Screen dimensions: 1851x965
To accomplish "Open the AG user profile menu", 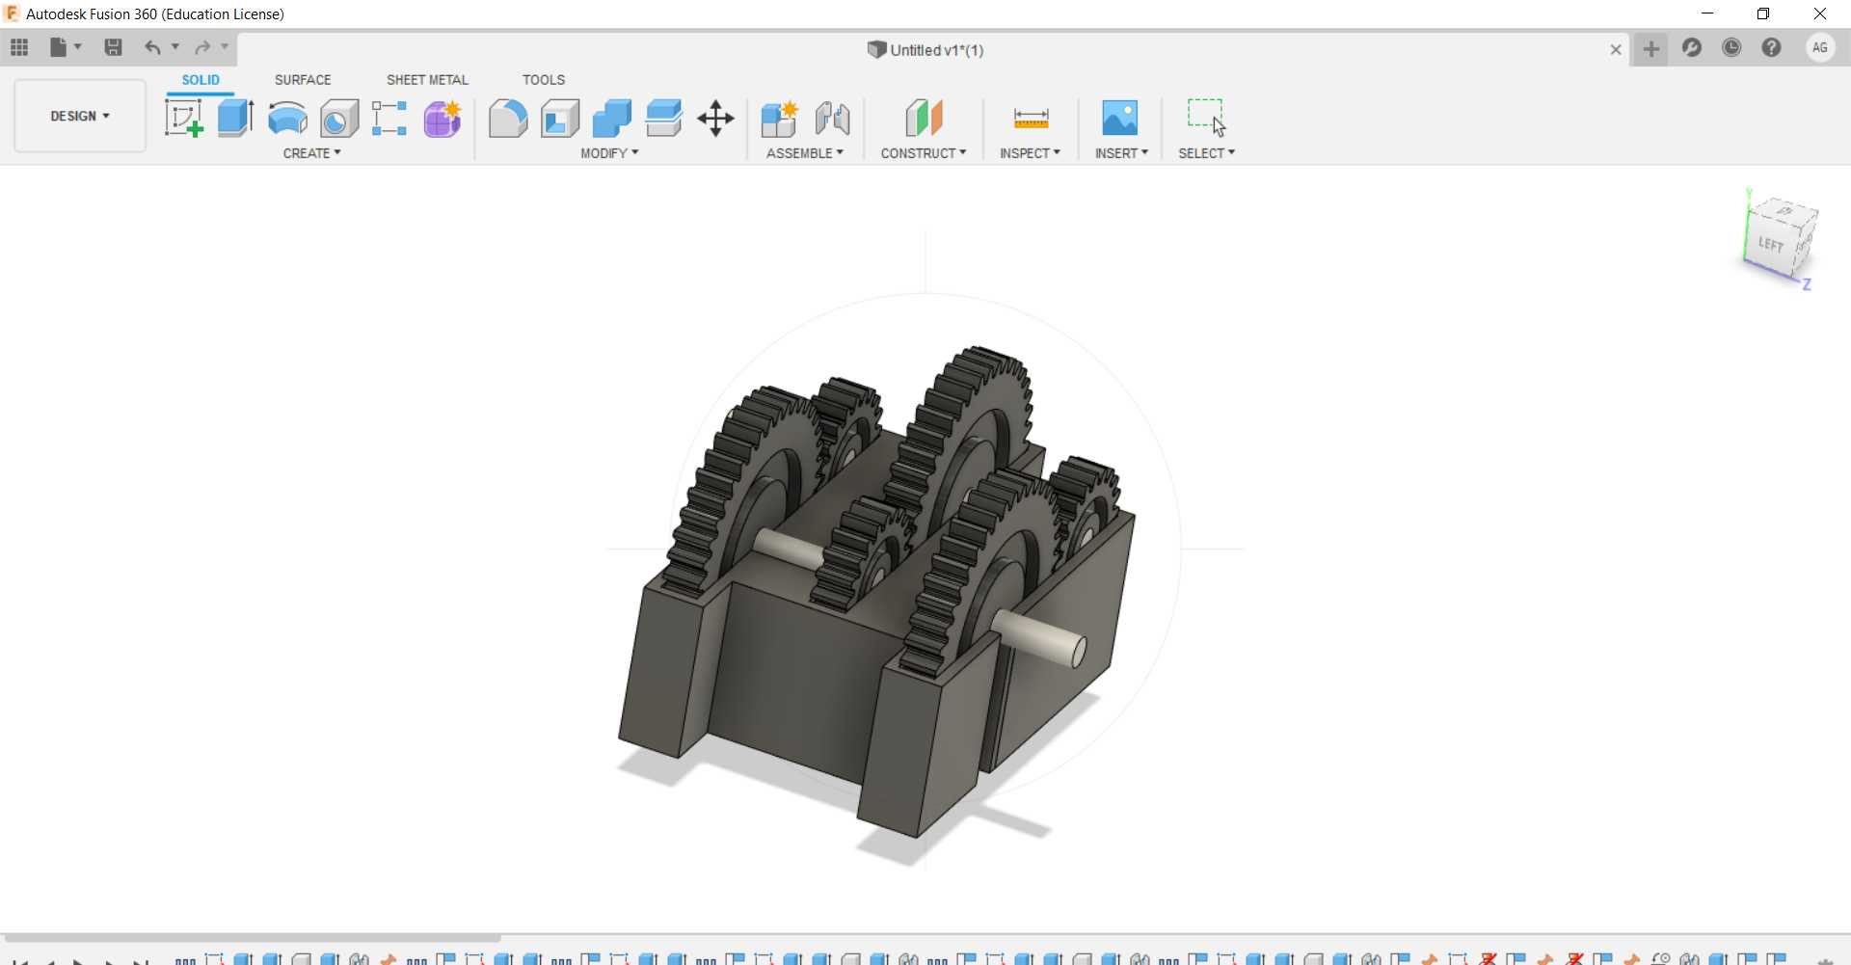I will pos(1820,47).
